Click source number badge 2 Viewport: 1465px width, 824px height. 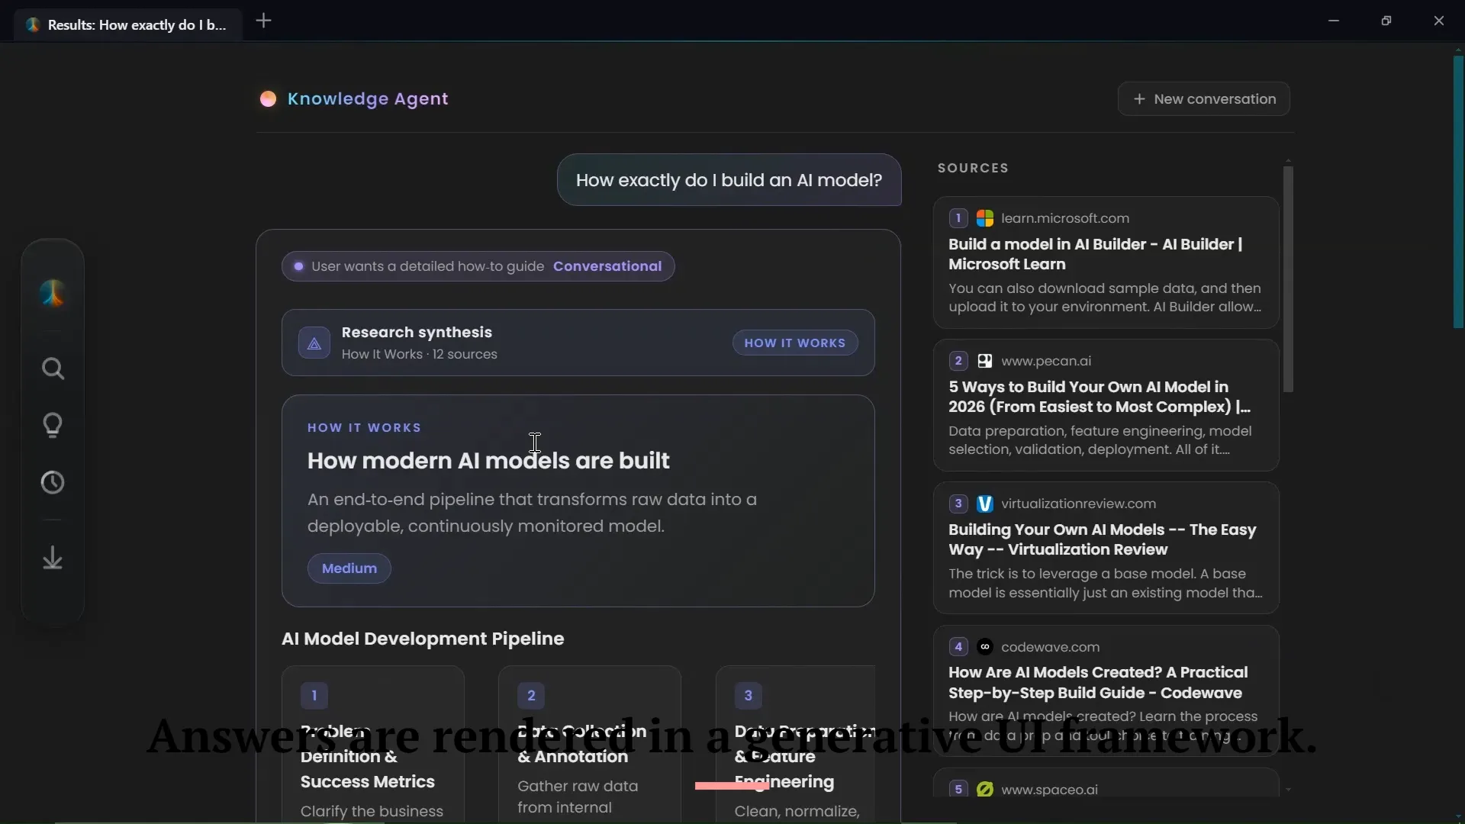tap(958, 361)
